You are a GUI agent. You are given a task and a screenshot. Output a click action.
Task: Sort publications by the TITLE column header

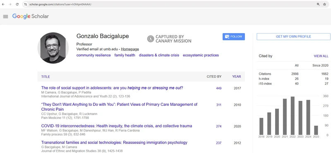coord(46,76)
